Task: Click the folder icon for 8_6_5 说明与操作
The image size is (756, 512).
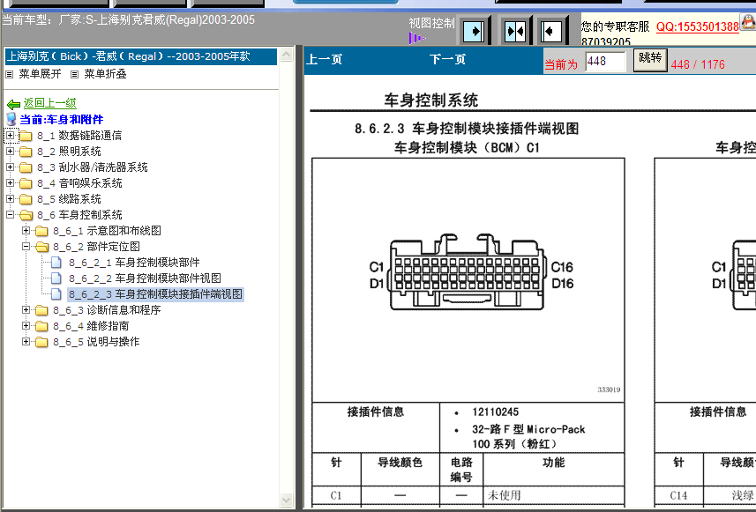Action: point(42,342)
